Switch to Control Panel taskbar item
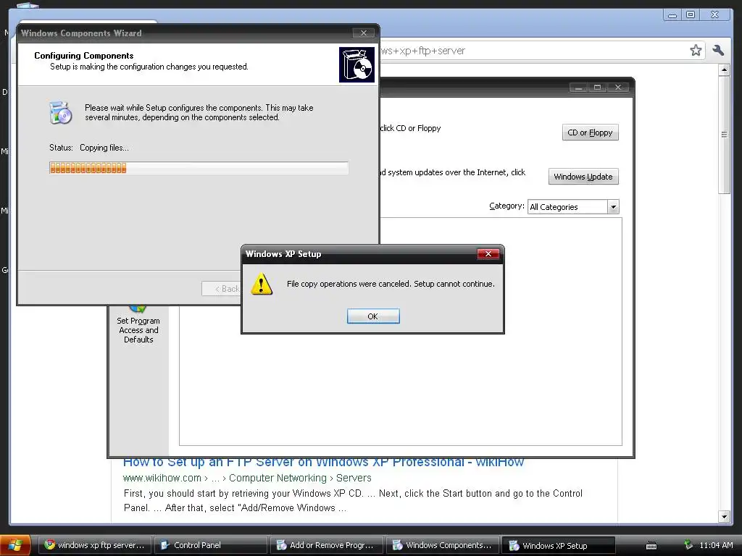This screenshot has width=742, height=556. 211,545
